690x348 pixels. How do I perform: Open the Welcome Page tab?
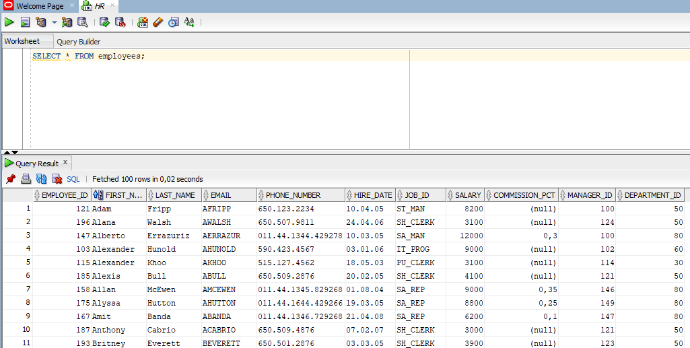pyautogui.click(x=40, y=6)
